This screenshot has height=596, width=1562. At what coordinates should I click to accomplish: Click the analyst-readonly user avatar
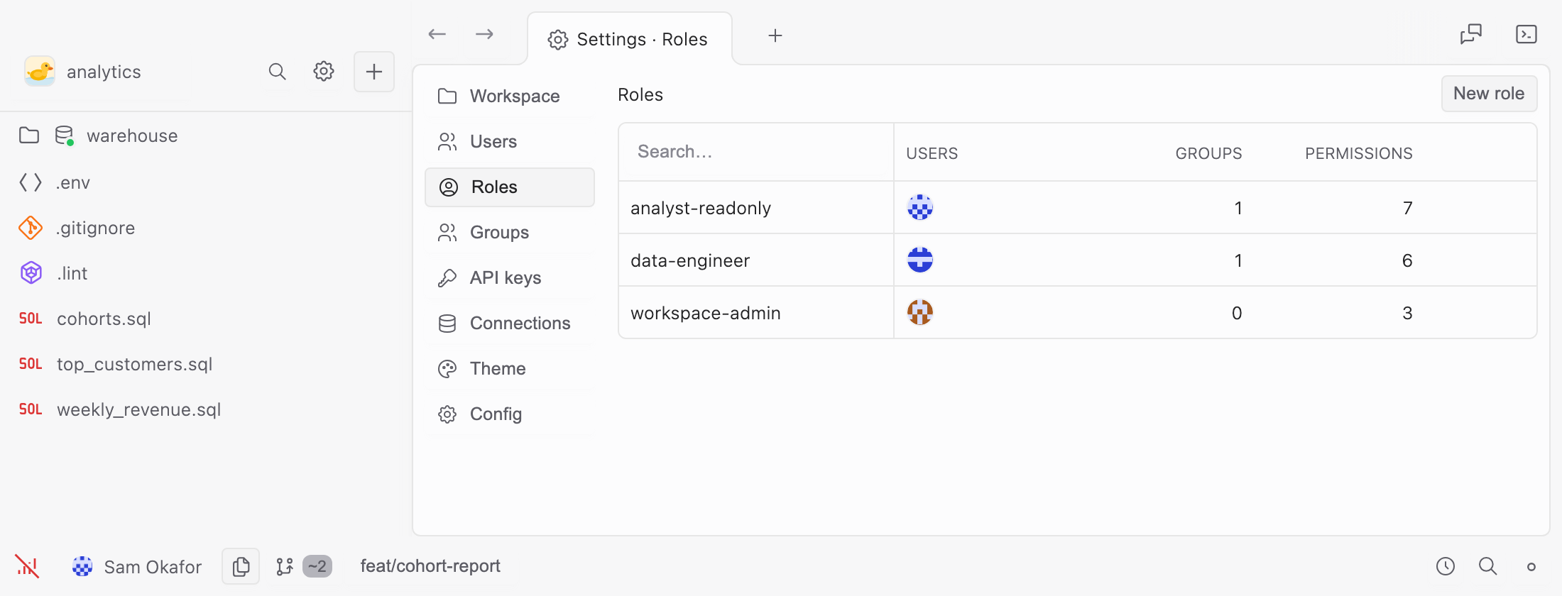[x=920, y=208]
